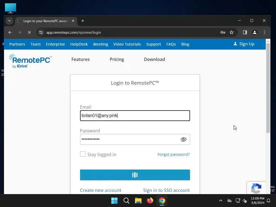Expand the tab search dropdown
276x207 pixels.
(x=9, y=21)
